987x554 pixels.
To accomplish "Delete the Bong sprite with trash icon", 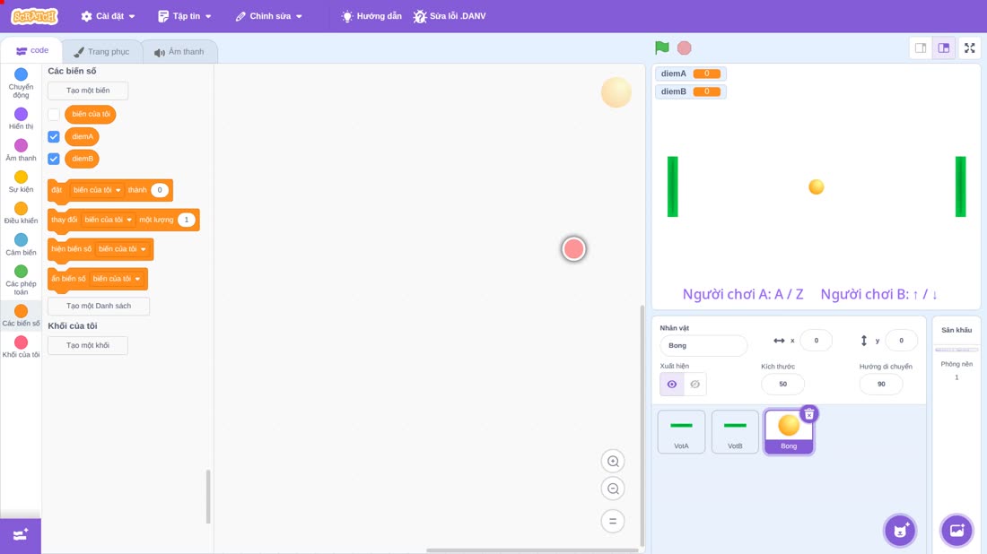I will click(809, 414).
